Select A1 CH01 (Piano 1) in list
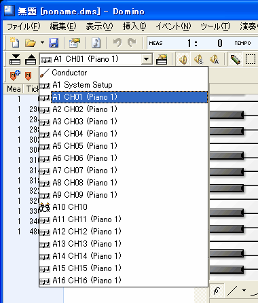258x303 pixels. pos(124,97)
